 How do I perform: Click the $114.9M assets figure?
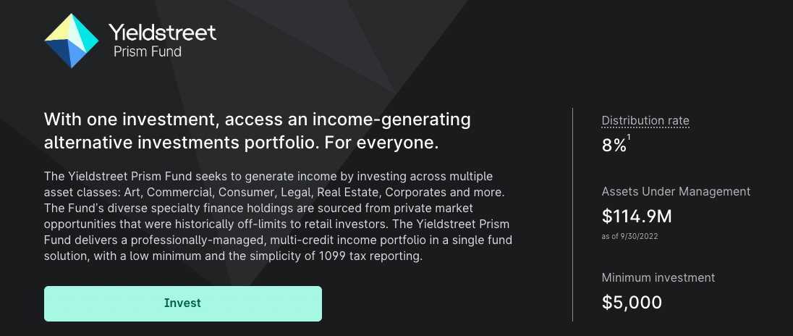point(638,216)
